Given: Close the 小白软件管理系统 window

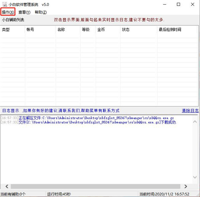Looking at the screenshot, I should pyautogui.click(x=193, y=4).
